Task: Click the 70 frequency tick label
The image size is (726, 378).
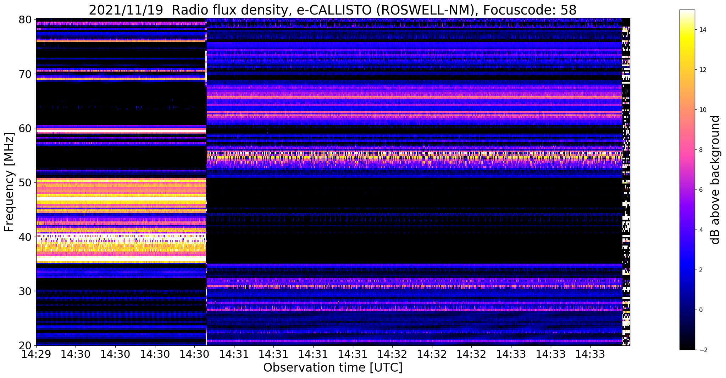Action: coord(25,74)
